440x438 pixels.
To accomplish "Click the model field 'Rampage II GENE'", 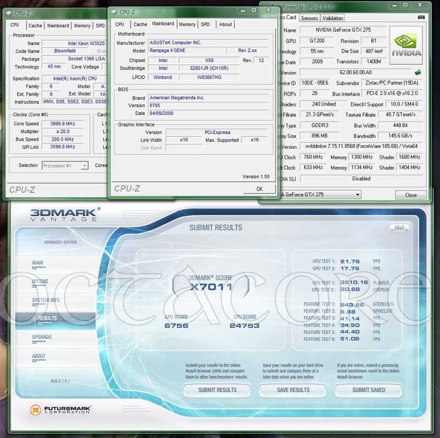I will 187,51.
